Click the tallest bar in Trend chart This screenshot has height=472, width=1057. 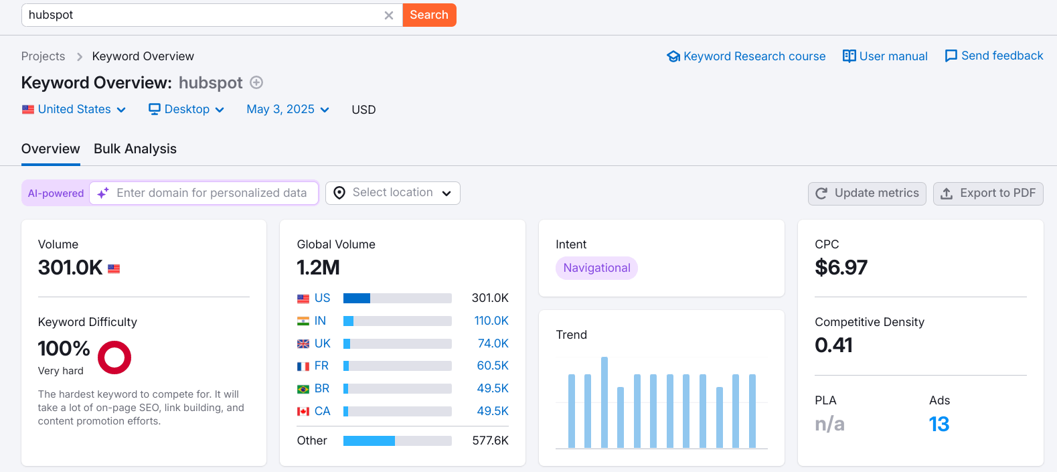(604, 402)
